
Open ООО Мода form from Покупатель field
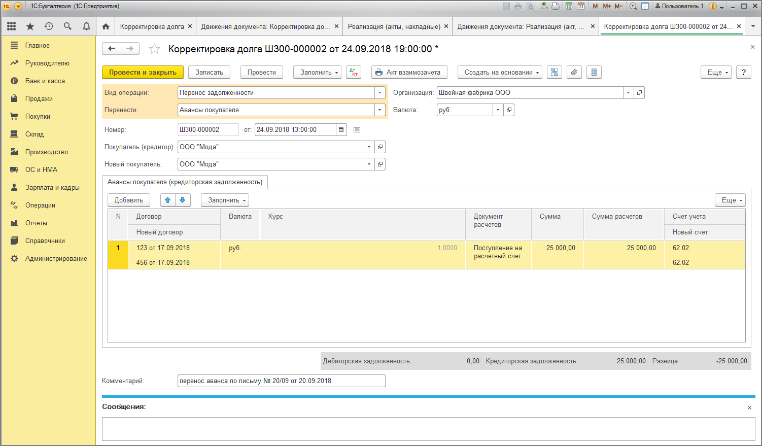coord(380,147)
